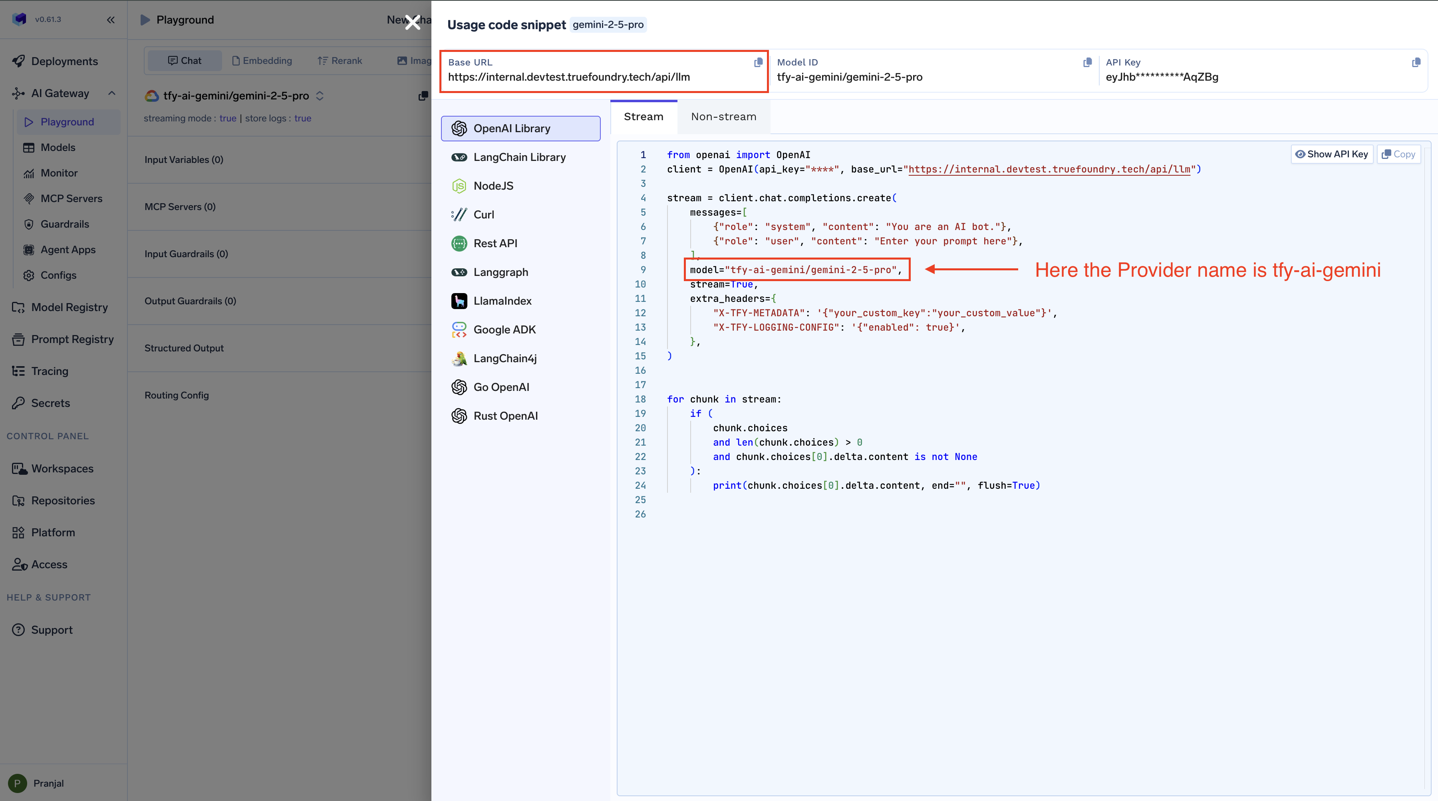Screen dimensions: 1438x801
Task: Select OpenAI Library snippet
Action: pyautogui.click(x=520, y=129)
